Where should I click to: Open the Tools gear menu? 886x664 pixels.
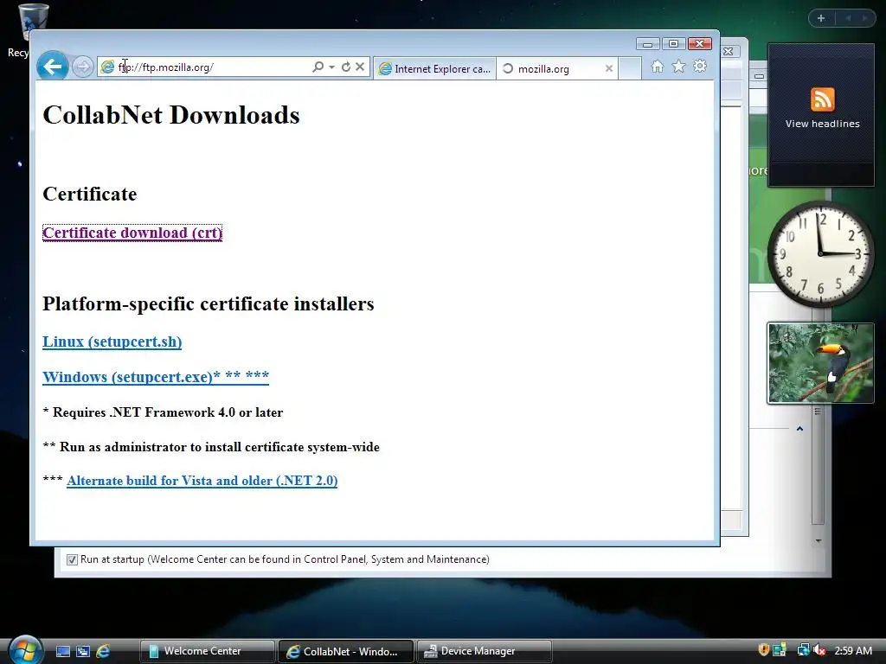pyautogui.click(x=700, y=67)
